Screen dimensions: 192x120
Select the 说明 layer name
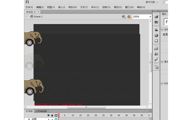click(34, 119)
